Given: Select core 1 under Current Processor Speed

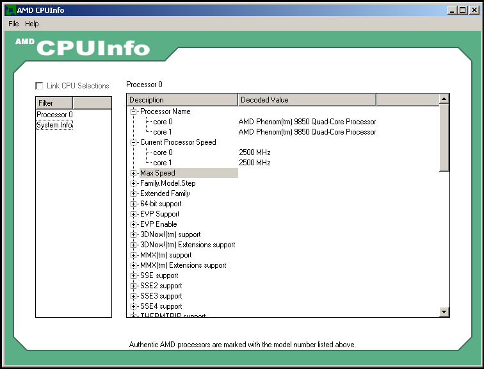Looking at the screenshot, I should pos(163,163).
